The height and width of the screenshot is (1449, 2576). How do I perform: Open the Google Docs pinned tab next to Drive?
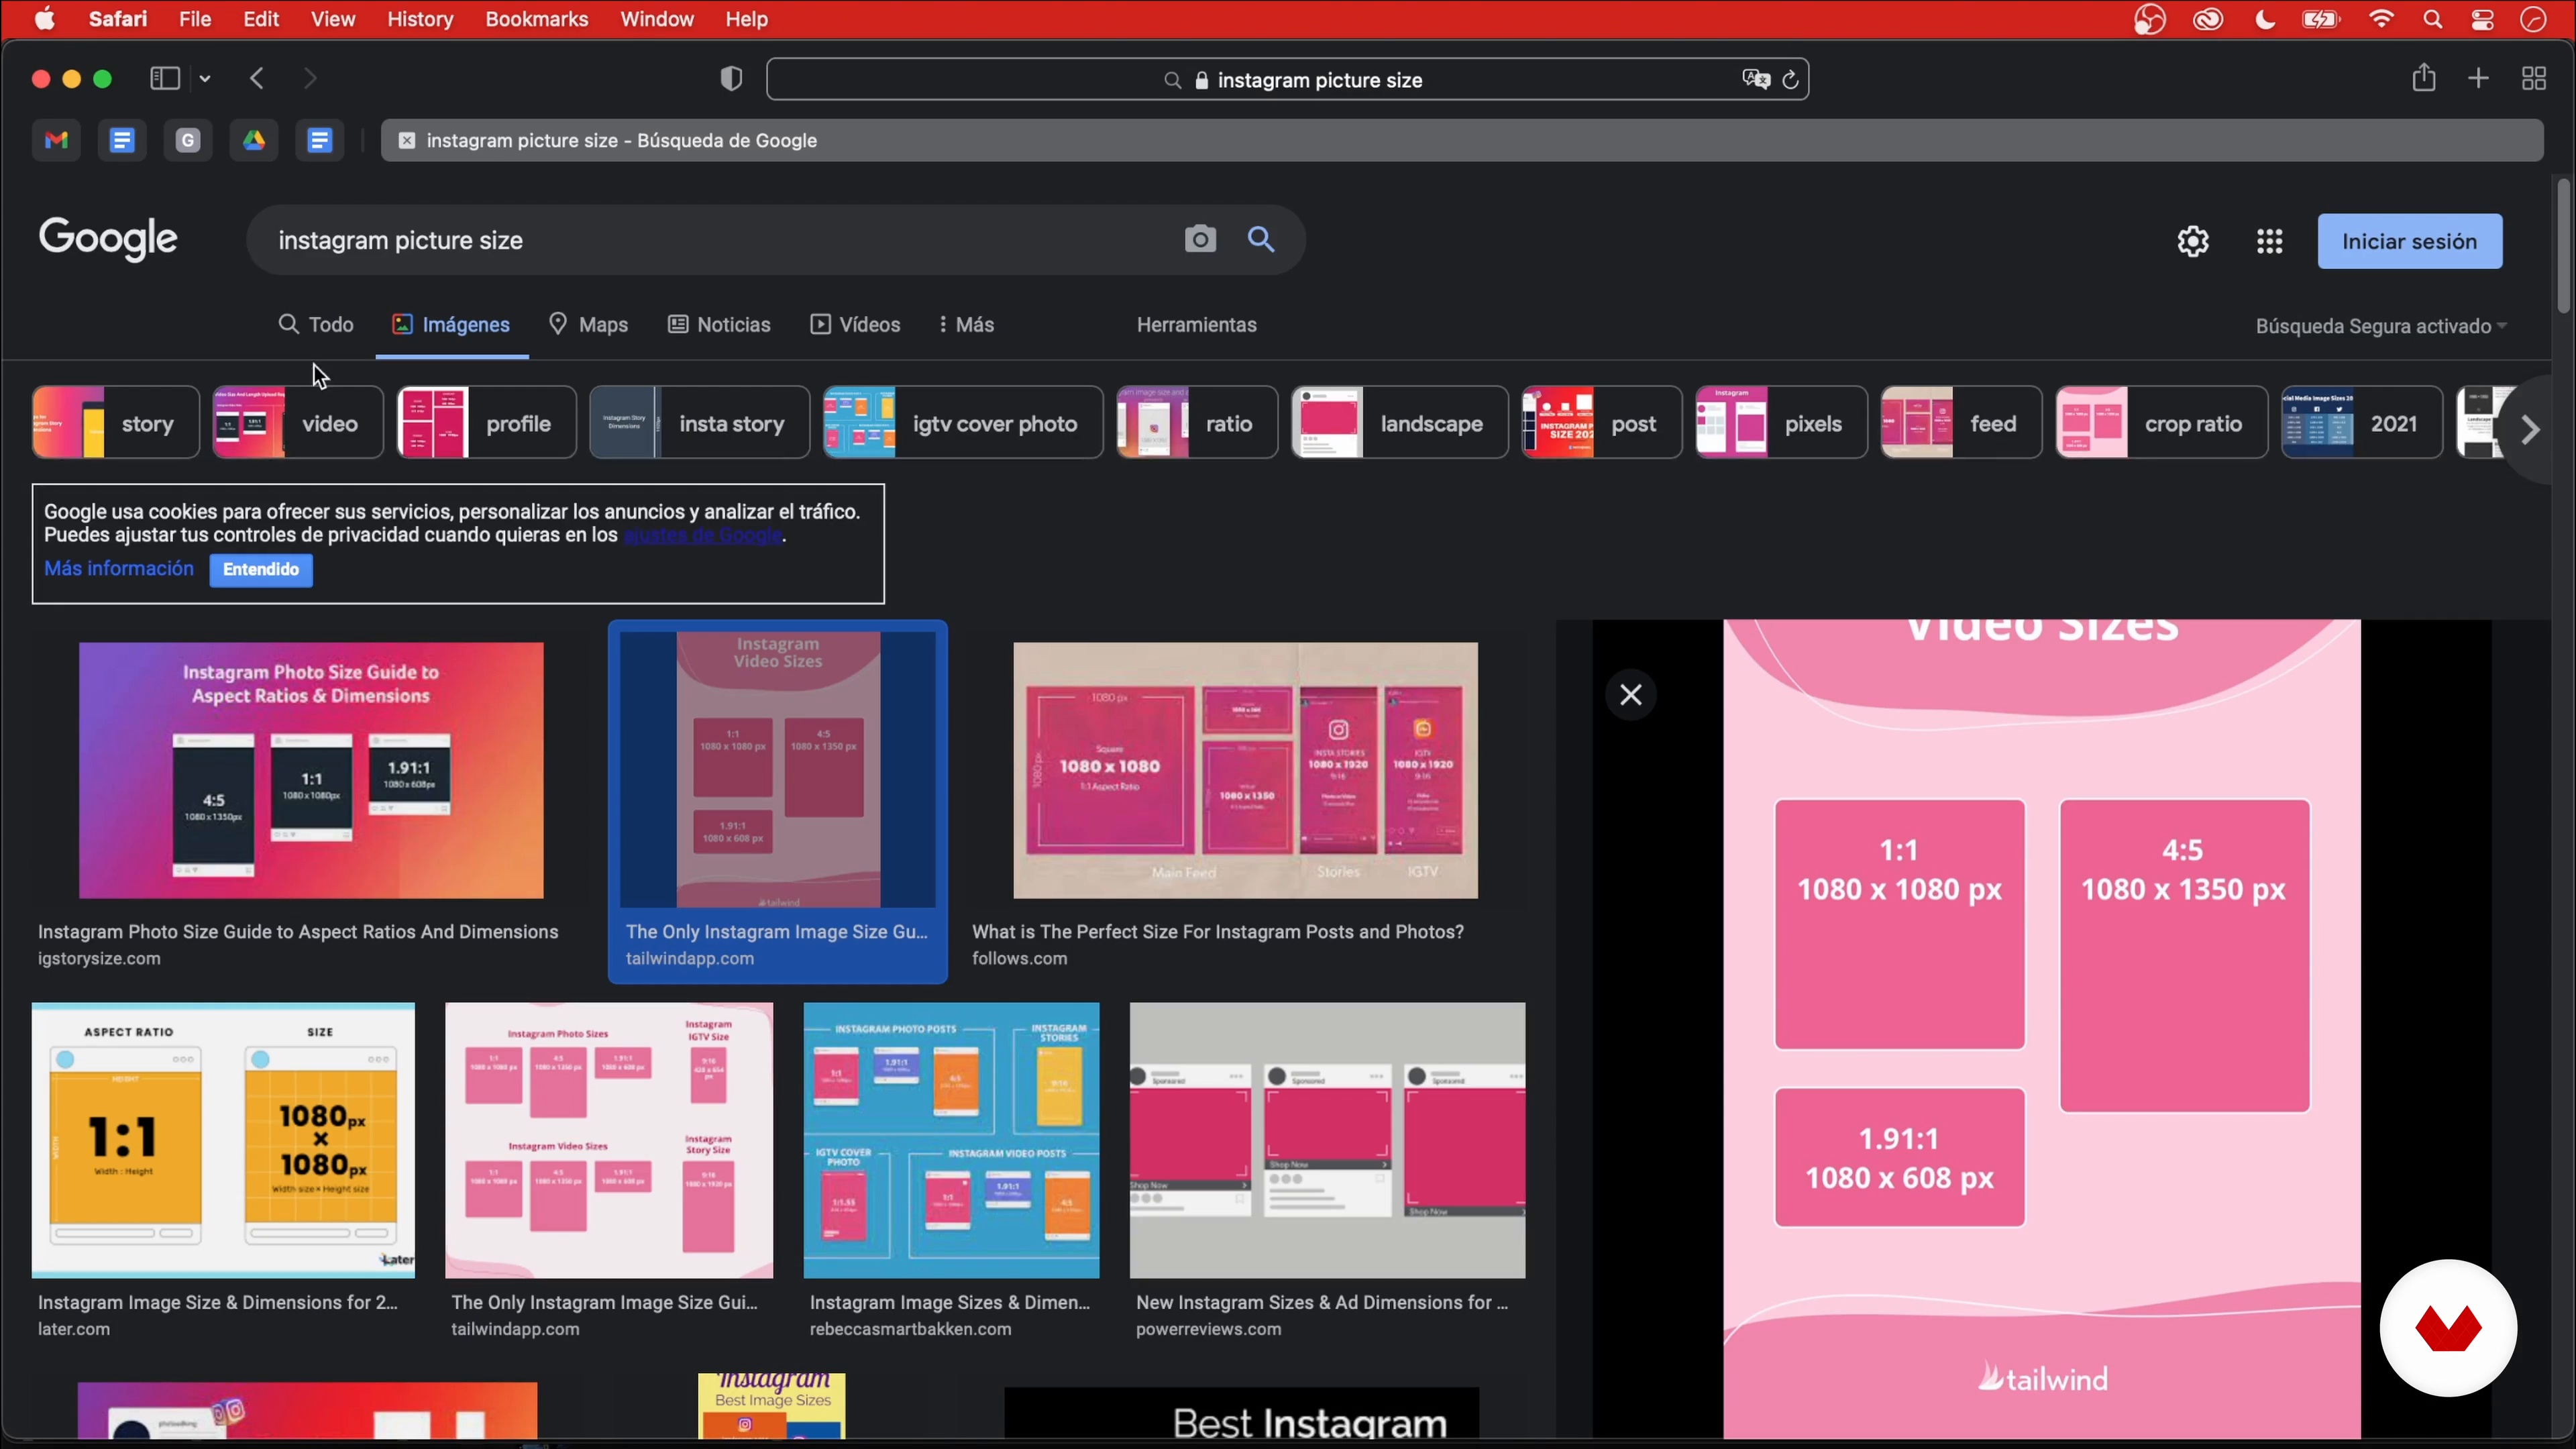point(320,141)
